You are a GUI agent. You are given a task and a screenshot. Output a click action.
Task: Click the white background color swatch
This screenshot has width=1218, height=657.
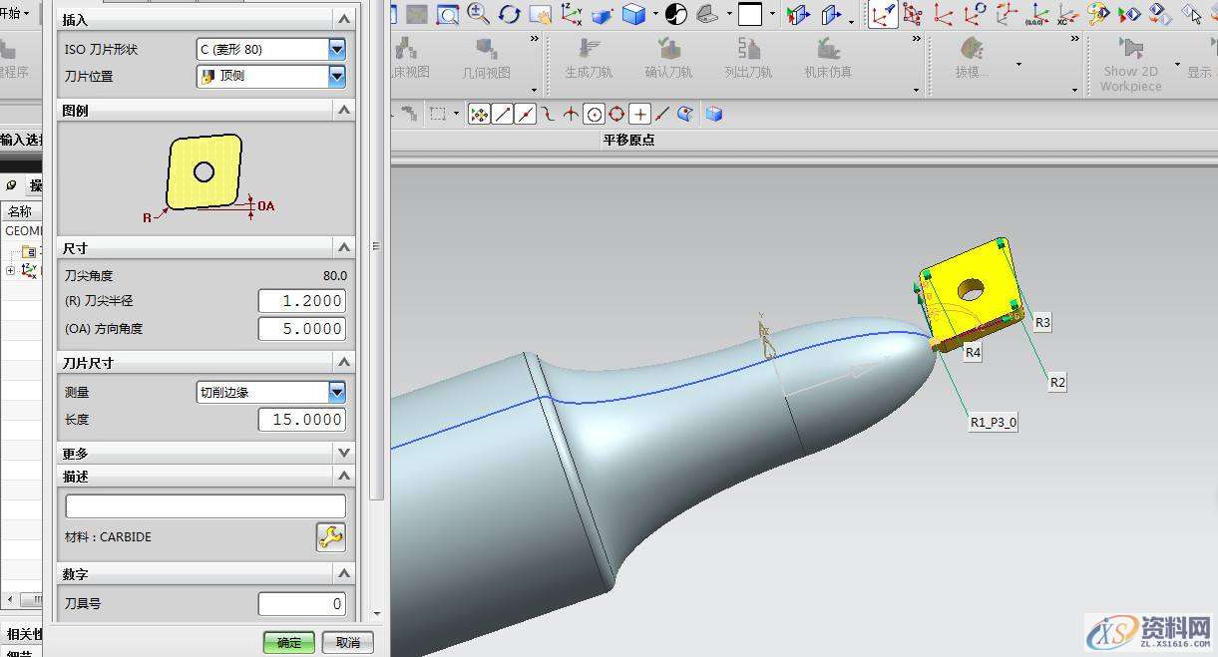coord(750,14)
